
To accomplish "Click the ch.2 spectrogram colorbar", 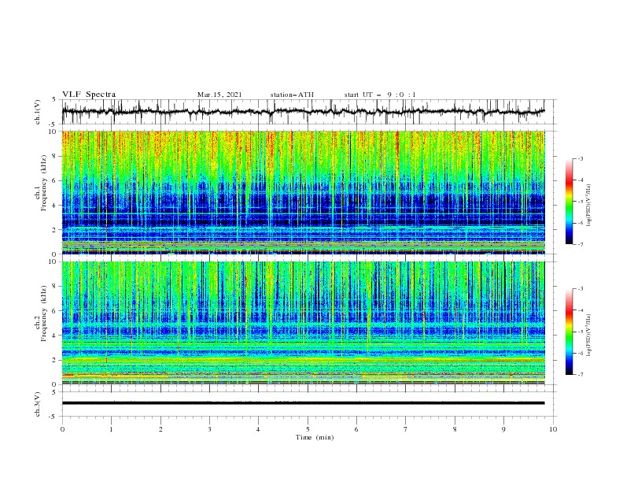I will tap(570, 332).
